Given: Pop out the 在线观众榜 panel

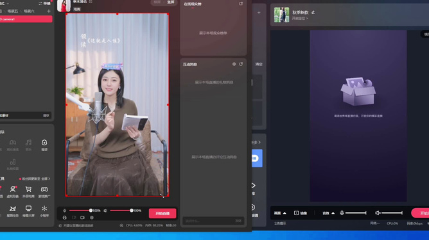Looking at the screenshot, I should point(241,4).
